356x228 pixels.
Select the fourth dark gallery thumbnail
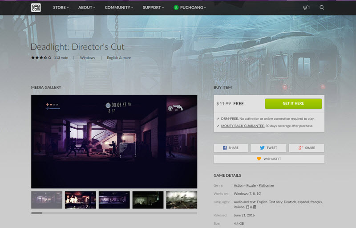148,200
